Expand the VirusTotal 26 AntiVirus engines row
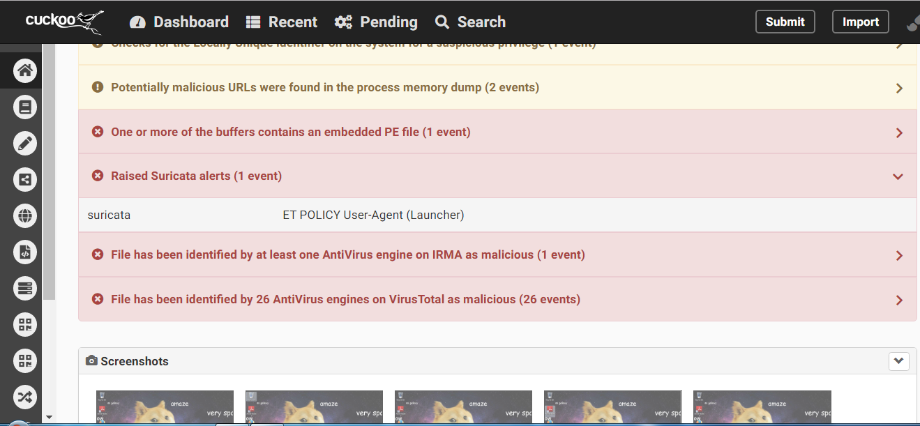Viewport: 920px width, 426px height. pyautogui.click(x=898, y=300)
